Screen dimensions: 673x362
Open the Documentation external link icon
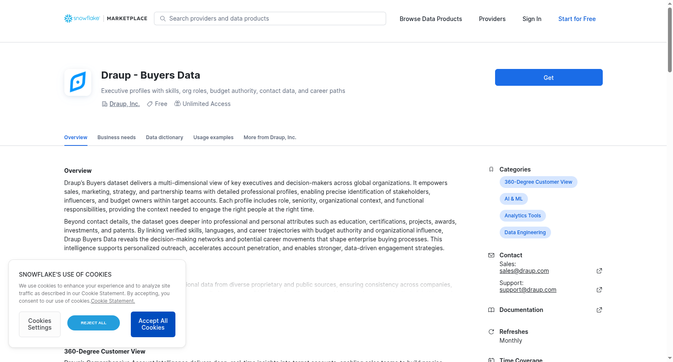(x=599, y=310)
